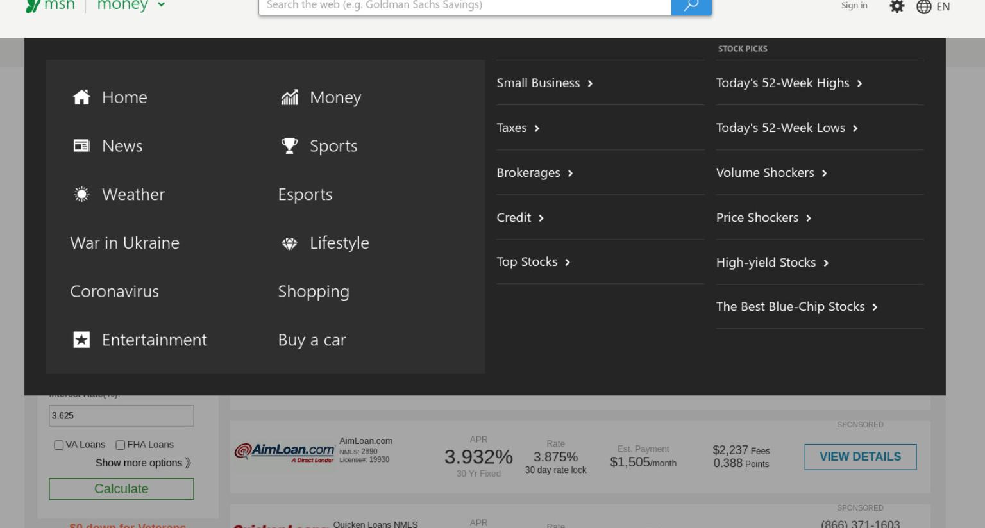
Task: Click the Money chart icon
Action: click(x=290, y=97)
